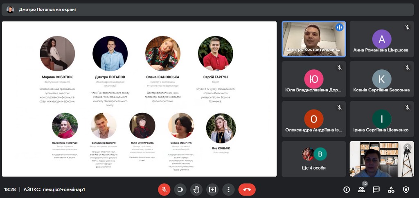Select Юля Владиславівна's participant tile
Screen dimensions: 419x198
(313, 79)
